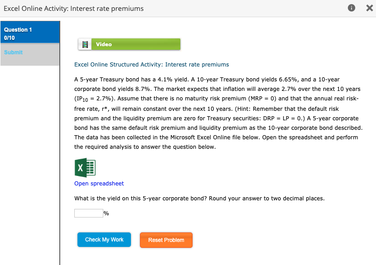Viewport: 376px width, 265px height.
Task: Click the Submit option in the sidebar
Action: coord(13,52)
